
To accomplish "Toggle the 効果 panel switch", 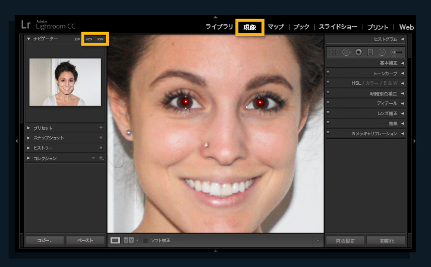I will [328, 122].
